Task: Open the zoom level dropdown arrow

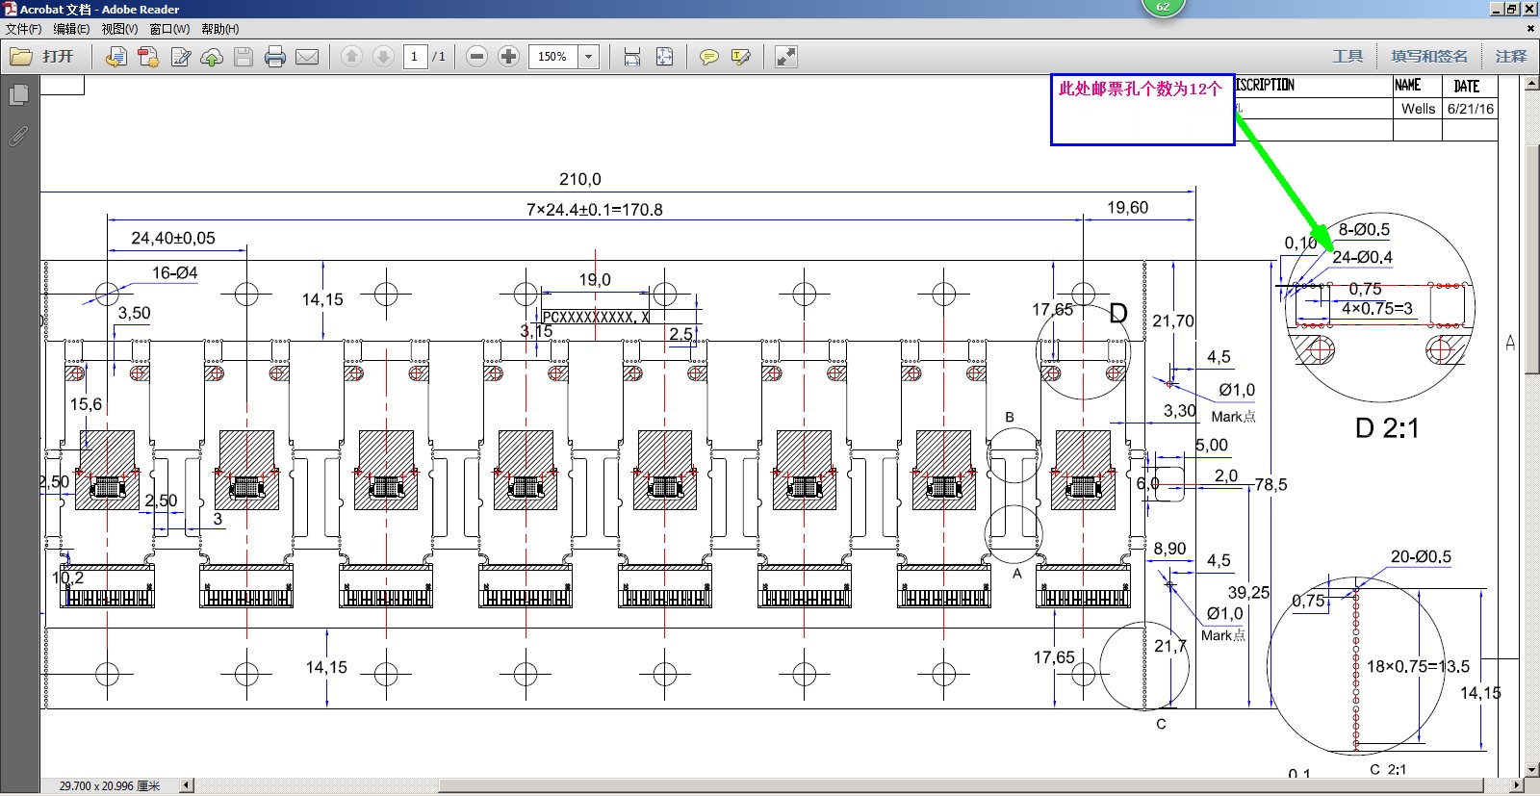Action: point(589,57)
